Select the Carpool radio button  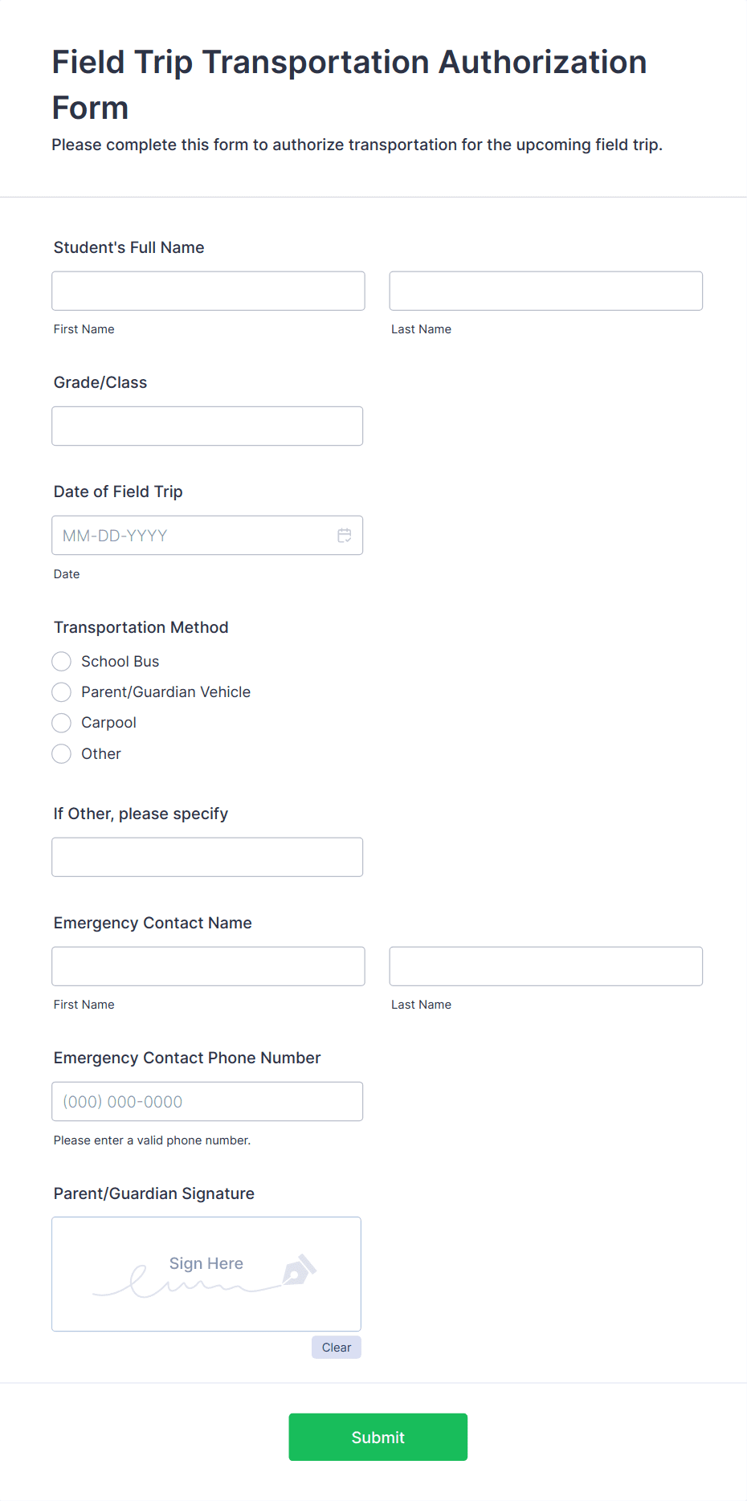(x=61, y=723)
